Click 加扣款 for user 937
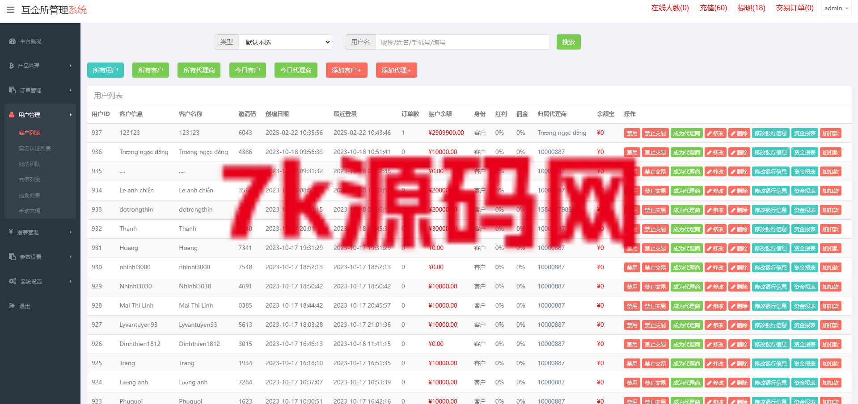Screen dimensions: 858x404 831,133
